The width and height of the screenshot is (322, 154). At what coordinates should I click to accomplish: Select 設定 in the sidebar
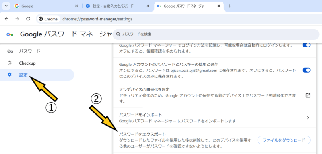tap(37, 75)
